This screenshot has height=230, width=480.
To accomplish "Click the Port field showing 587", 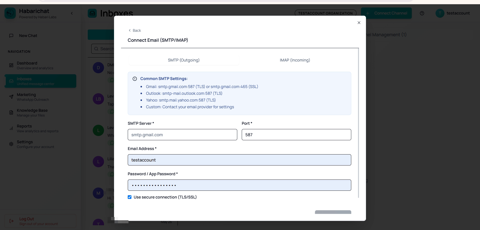I will 296,135.
